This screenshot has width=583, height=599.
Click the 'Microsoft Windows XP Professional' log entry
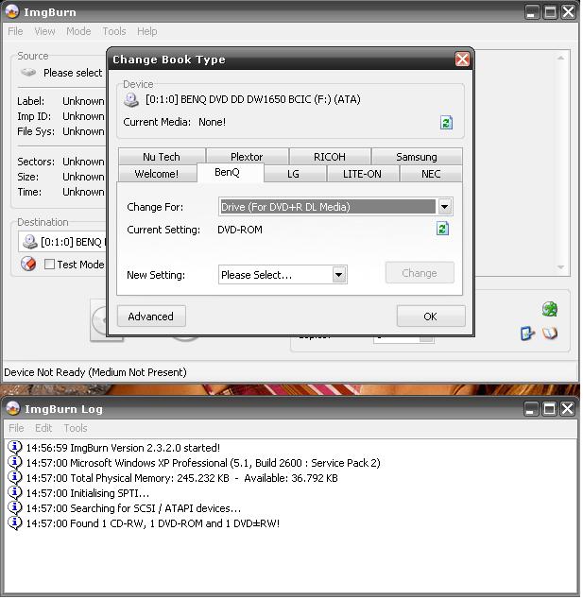[x=204, y=463]
